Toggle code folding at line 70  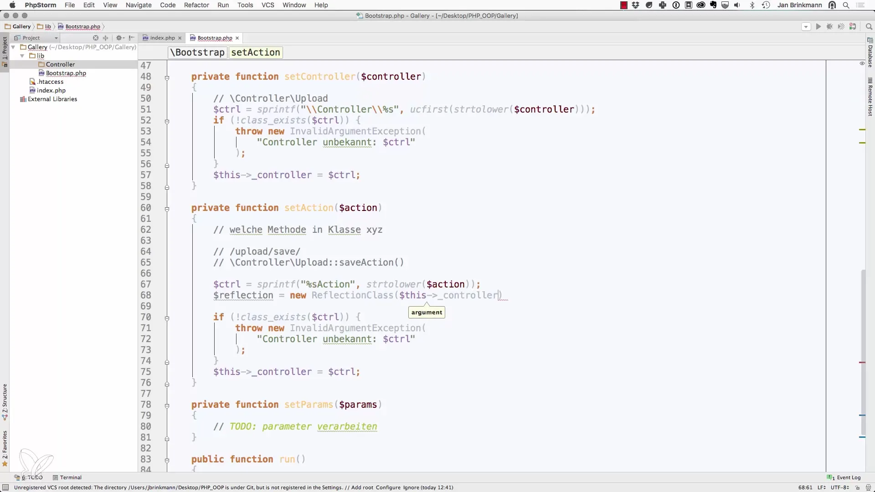[167, 318]
